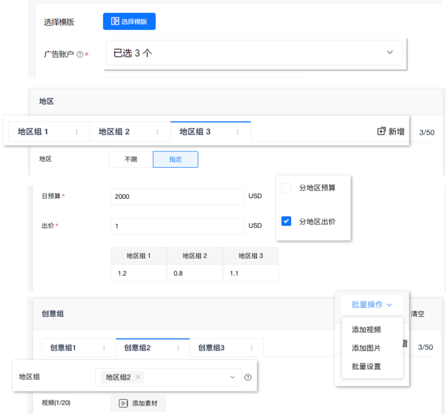Click the 清空 link
The height and width of the screenshot is (414, 446).
click(x=417, y=314)
